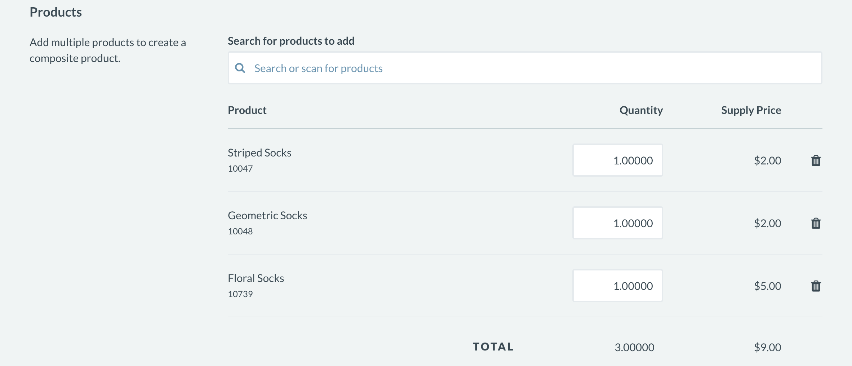852x366 pixels.
Task: Click the $5.00 supply price
Action: click(768, 286)
